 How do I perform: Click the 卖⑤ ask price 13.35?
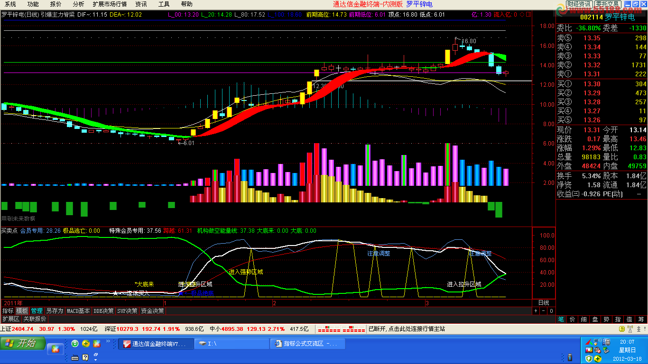(592, 38)
